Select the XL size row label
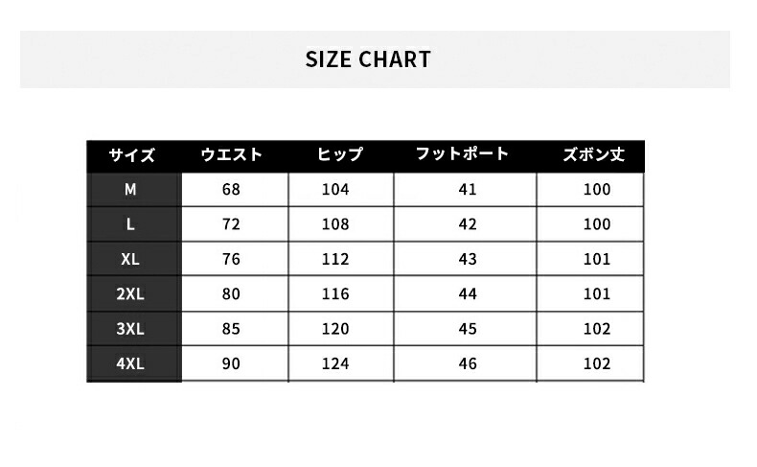This screenshot has width=757, height=467. (131, 259)
